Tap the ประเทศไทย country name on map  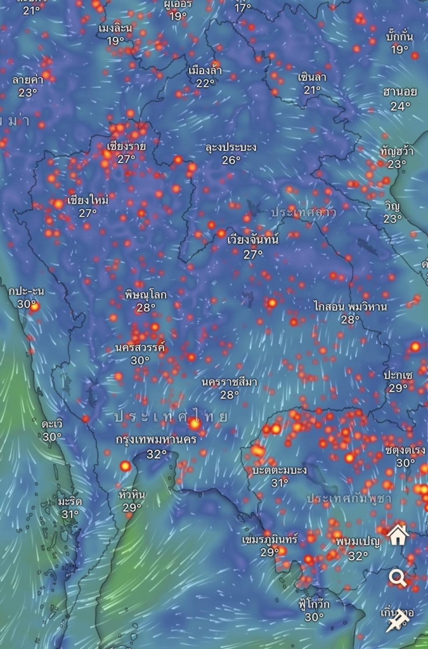171,416
